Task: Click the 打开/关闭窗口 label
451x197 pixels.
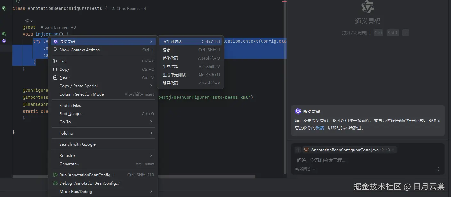Action: coord(356,33)
